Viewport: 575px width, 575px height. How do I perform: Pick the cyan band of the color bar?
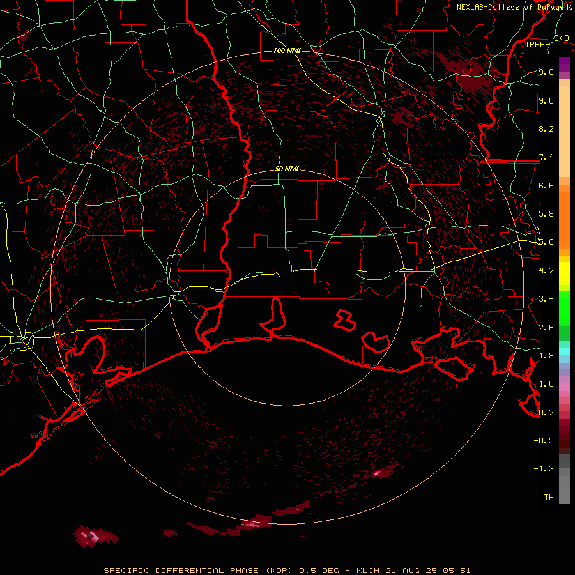click(x=564, y=351)
